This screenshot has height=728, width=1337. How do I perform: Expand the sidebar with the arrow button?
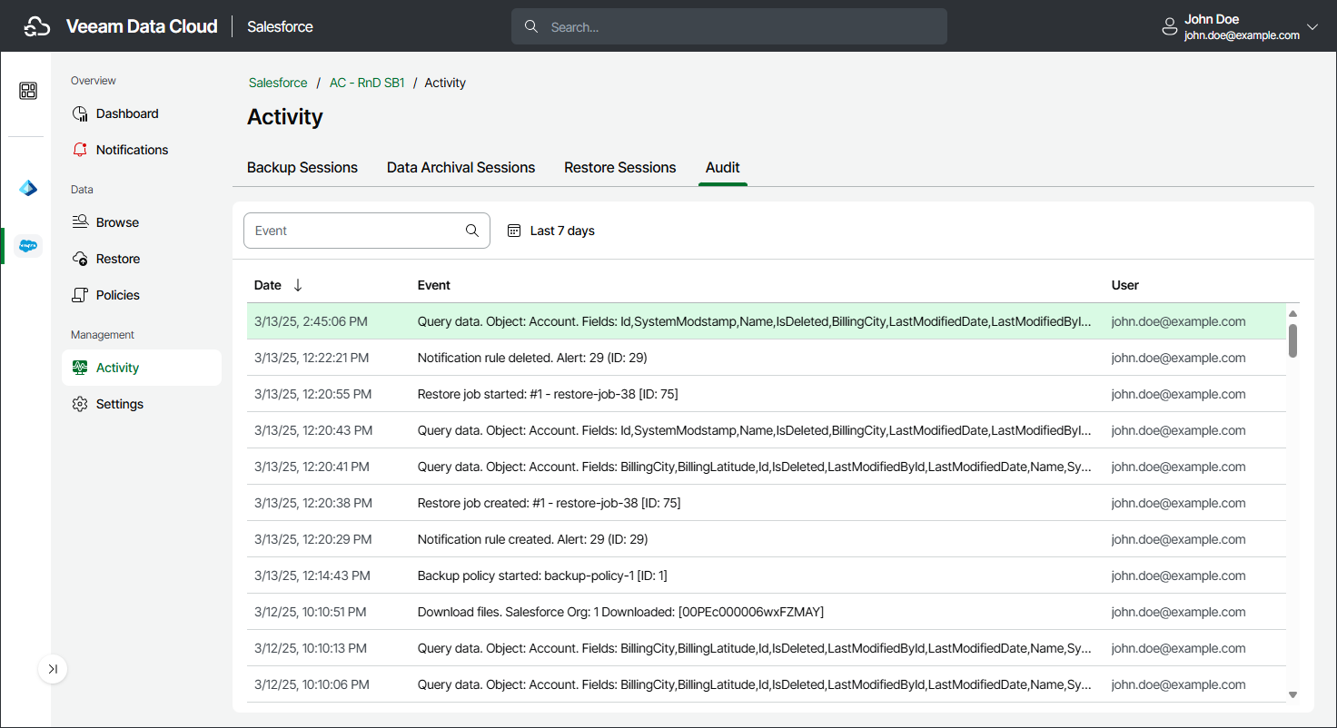coord(53,669)
